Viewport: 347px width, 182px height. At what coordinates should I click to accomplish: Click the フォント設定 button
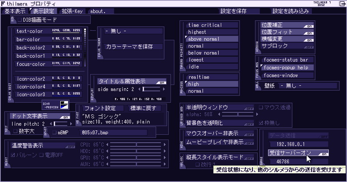[103, 108]
